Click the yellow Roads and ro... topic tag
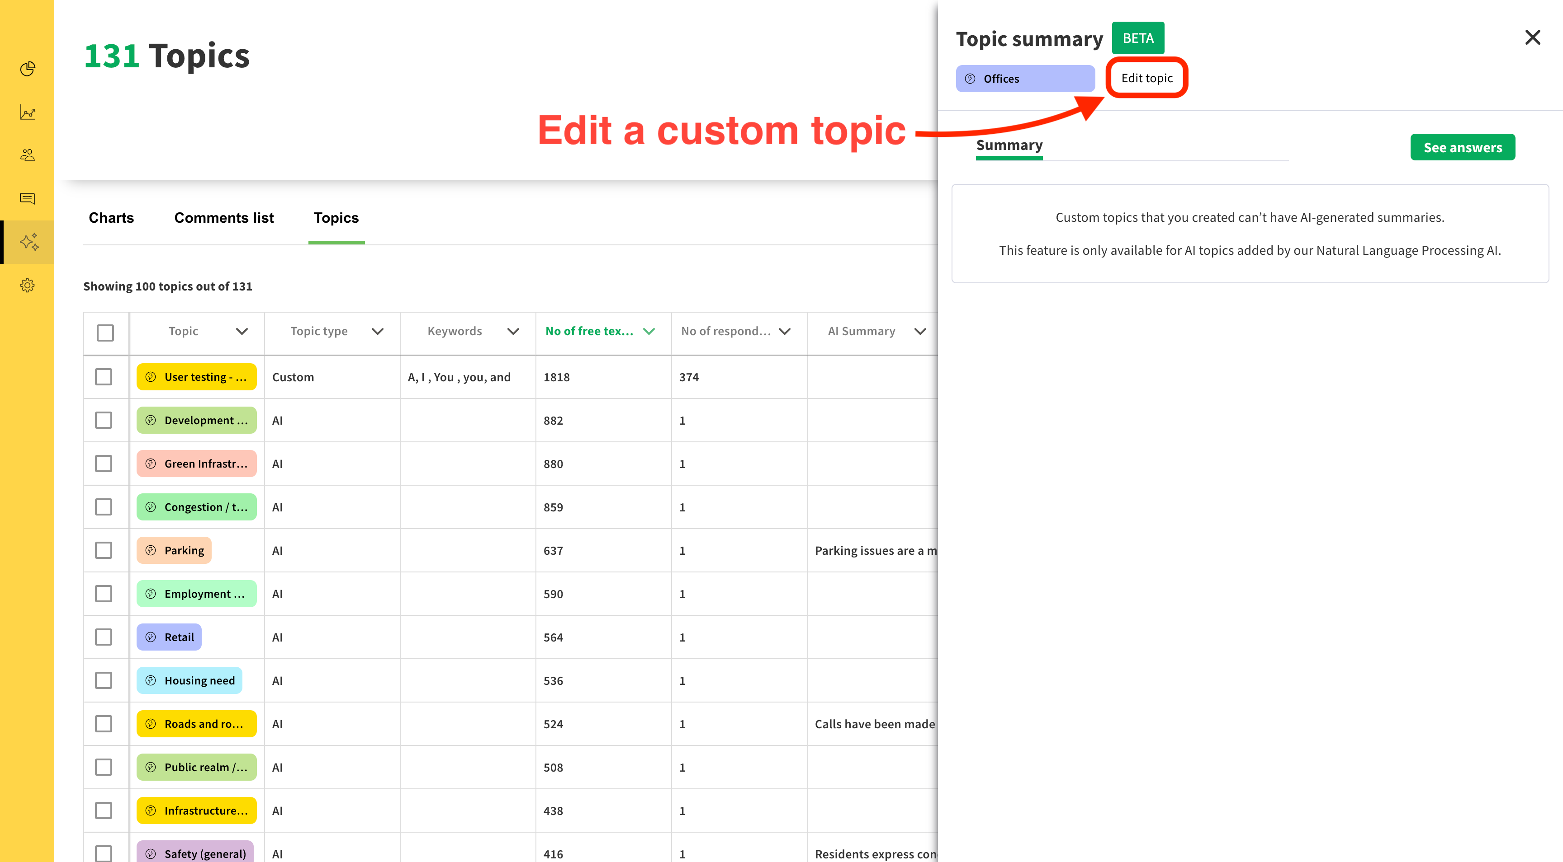The width and height of the screenshot is (1563, 862). click(196, 724)
